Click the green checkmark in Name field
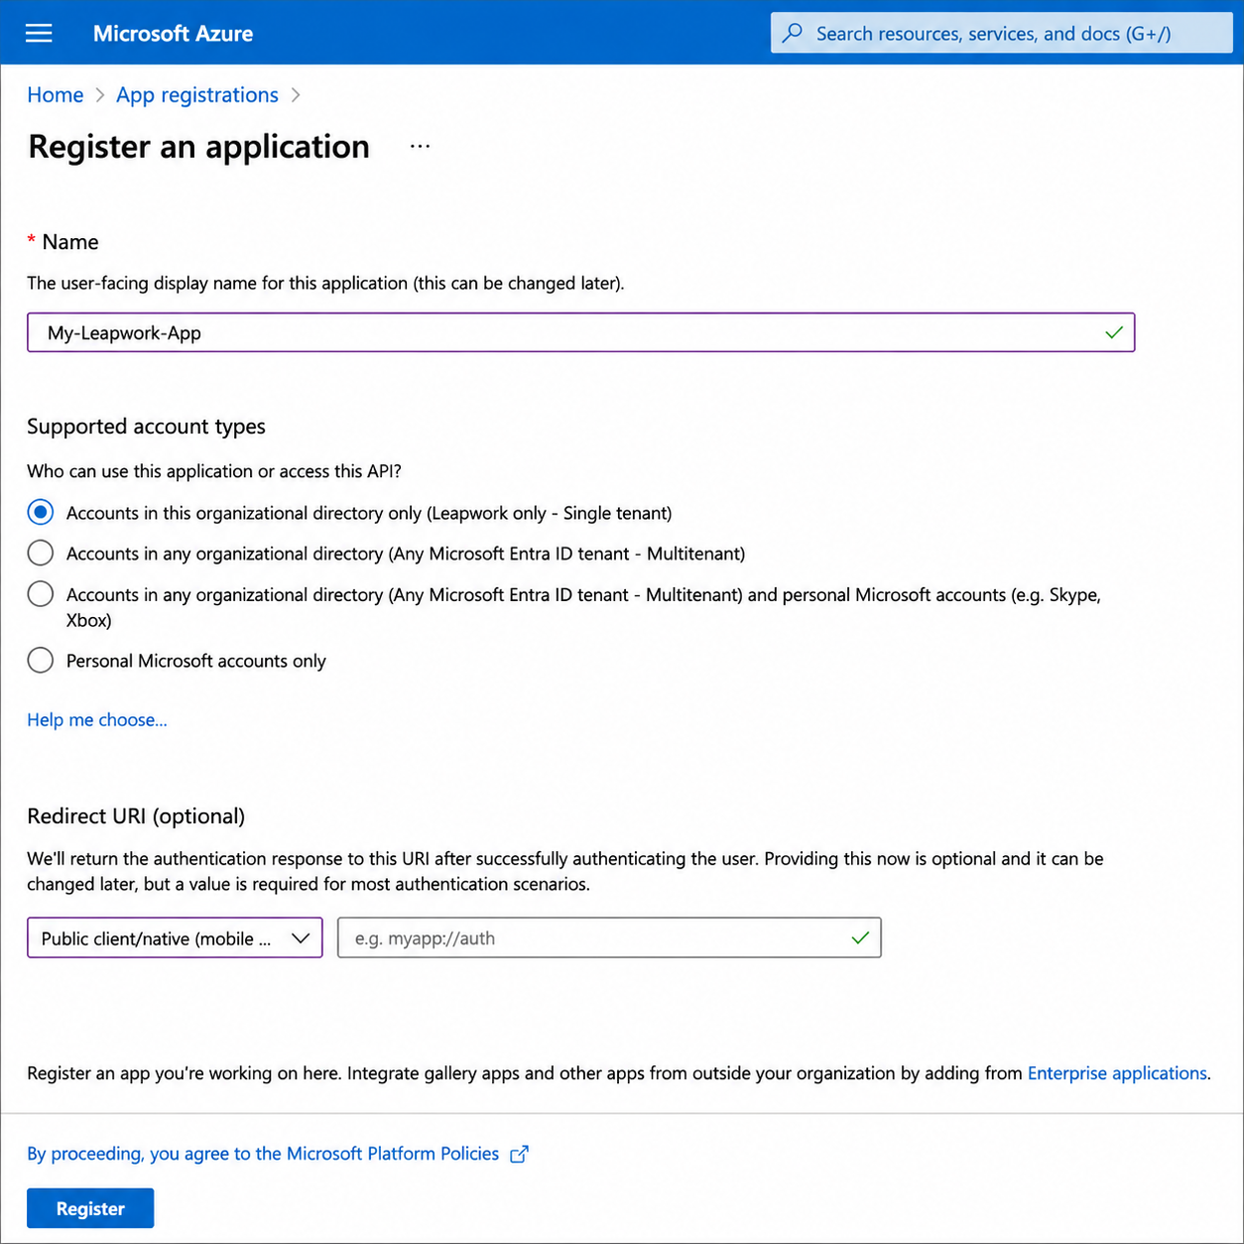The image size is (1244, 1244). pyautogui.click(x=1114, y=332)
